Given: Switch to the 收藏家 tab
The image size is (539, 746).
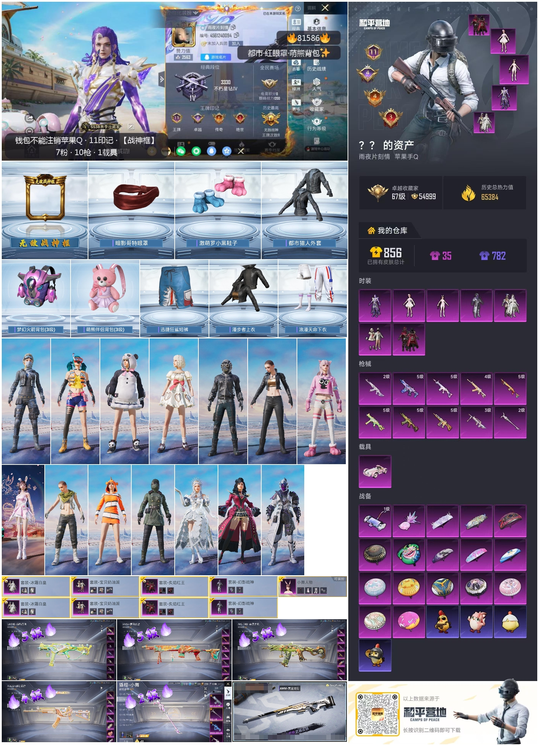Looking at the screenshot, I should coord(316,105).
